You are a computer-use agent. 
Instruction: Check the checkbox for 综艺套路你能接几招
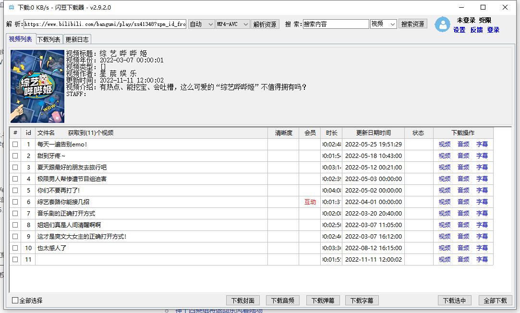[x=15, y=202]
